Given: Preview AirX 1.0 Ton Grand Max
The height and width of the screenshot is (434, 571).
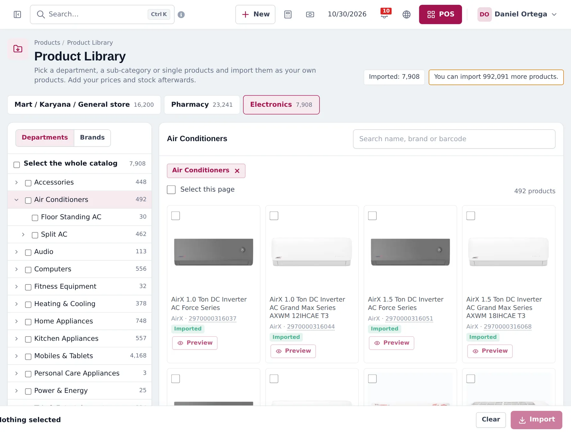Looking at the screenshot, I should point(293,351).
